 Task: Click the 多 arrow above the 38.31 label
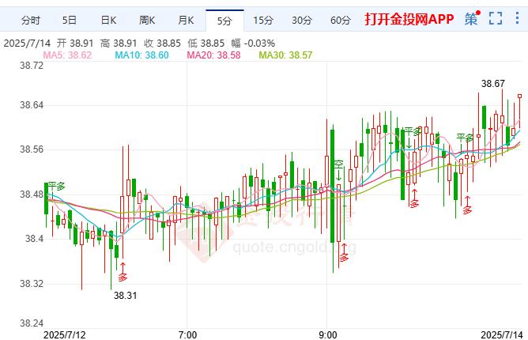(123, 274)
